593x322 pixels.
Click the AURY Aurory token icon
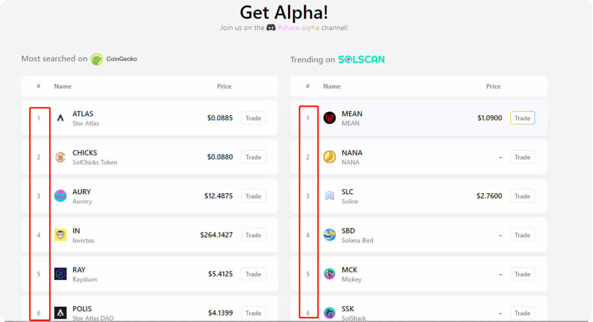point(61,196)
